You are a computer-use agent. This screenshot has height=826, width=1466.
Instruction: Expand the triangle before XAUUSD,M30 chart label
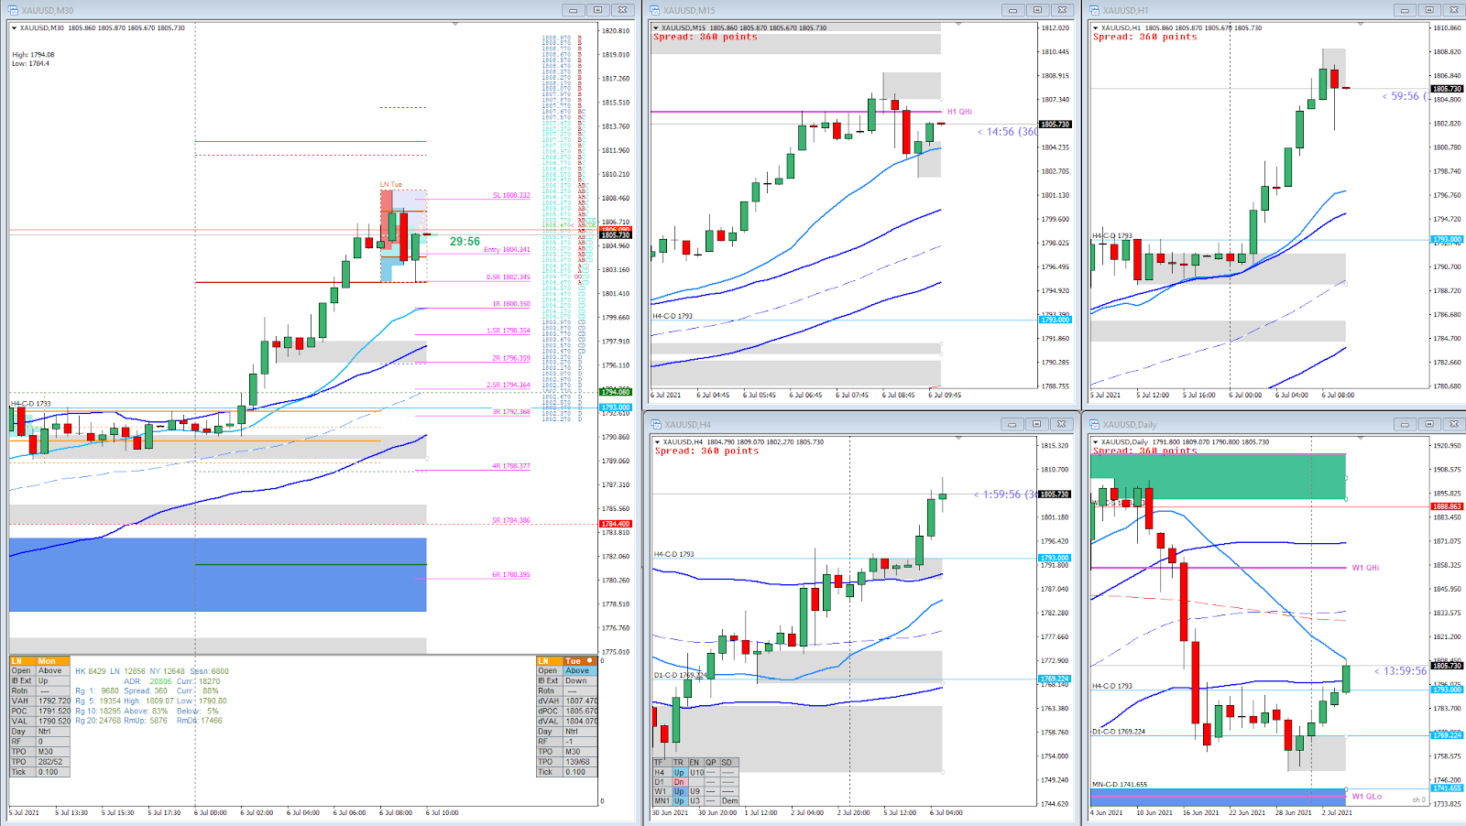14,28
